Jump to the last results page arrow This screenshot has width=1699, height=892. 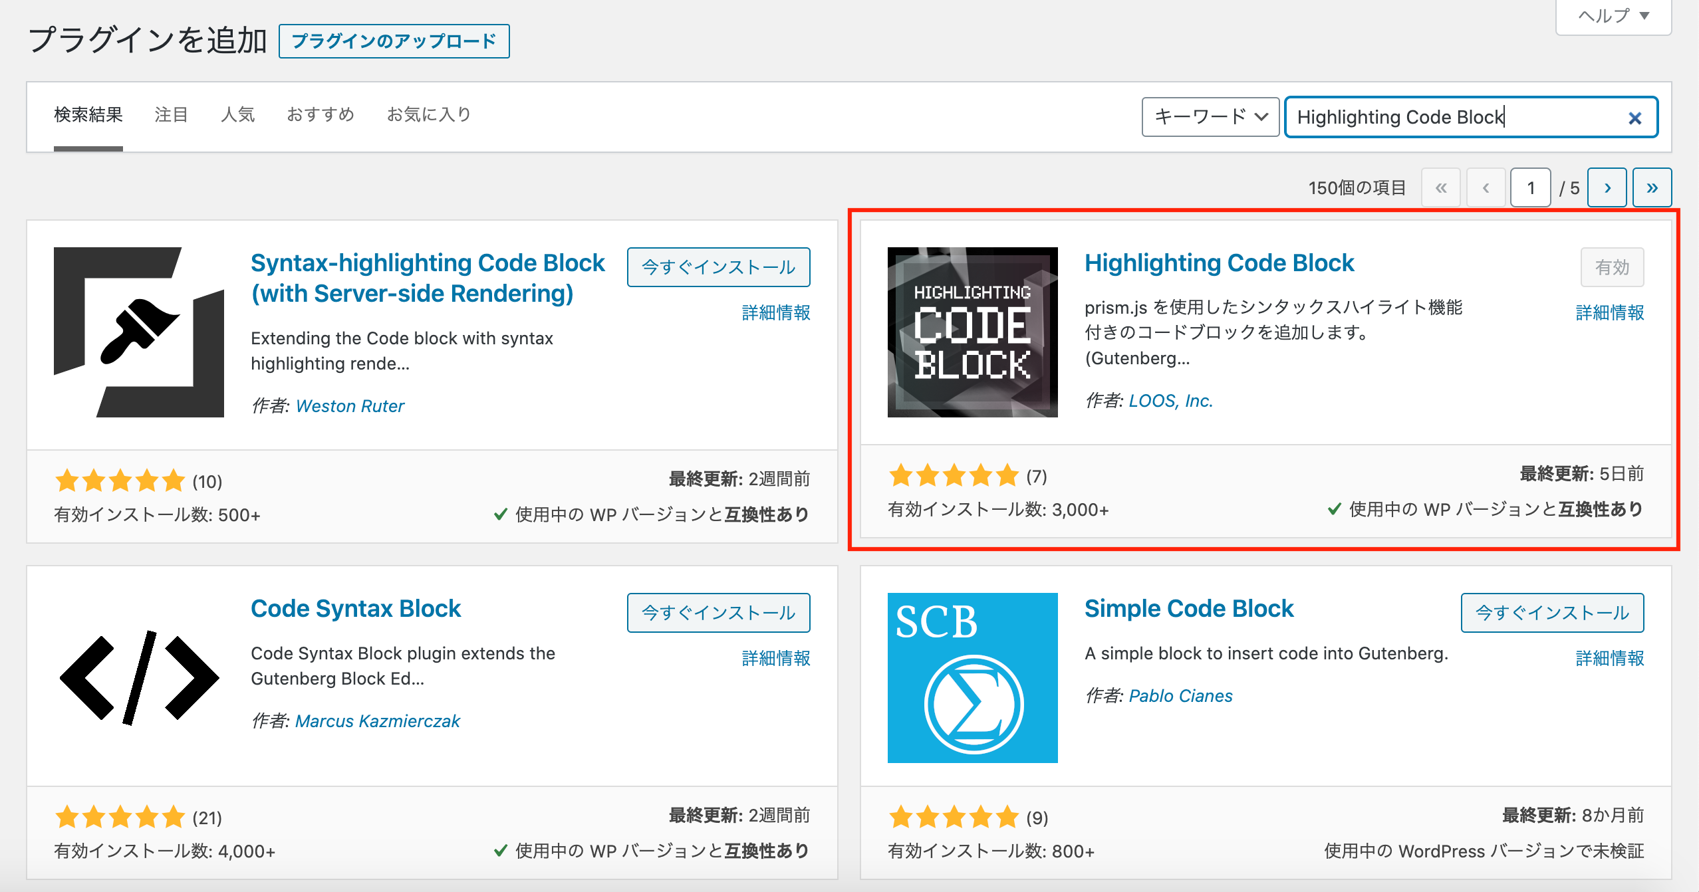tap(1652, 187)
